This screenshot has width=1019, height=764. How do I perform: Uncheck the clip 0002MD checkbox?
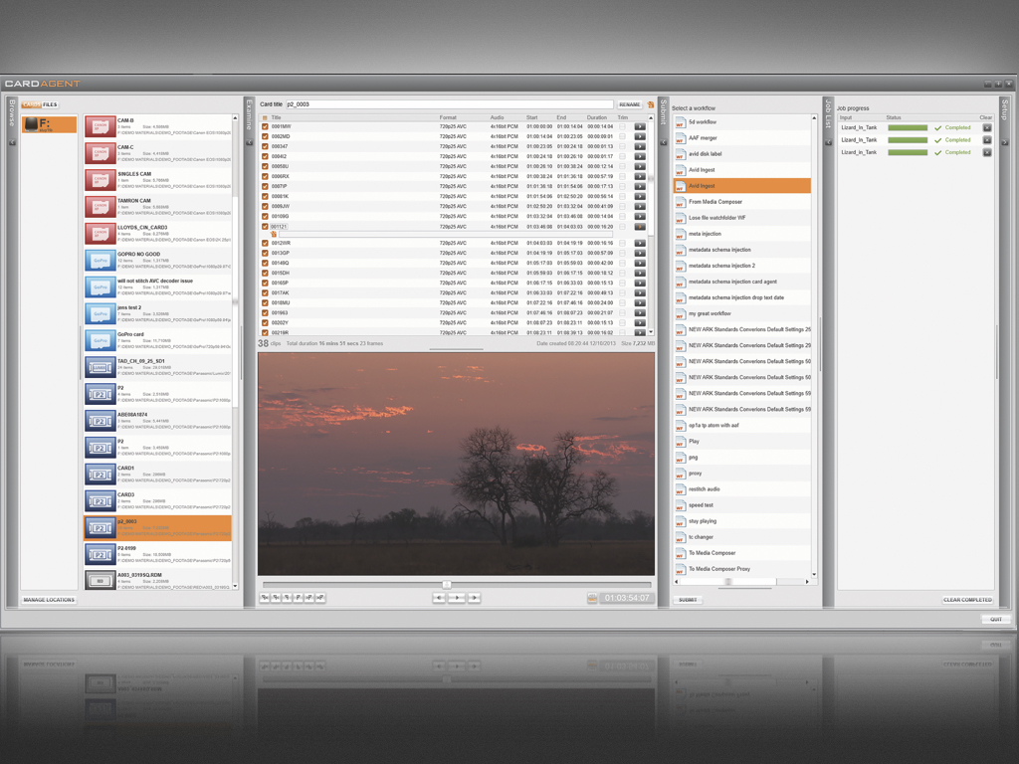pos(265,136)
